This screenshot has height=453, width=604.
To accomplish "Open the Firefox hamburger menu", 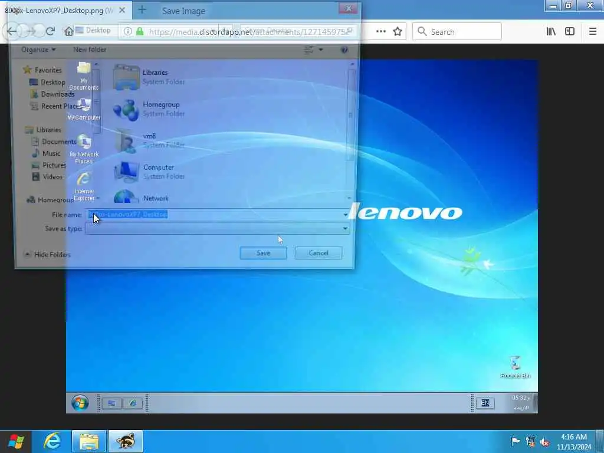I will point(592,32).
